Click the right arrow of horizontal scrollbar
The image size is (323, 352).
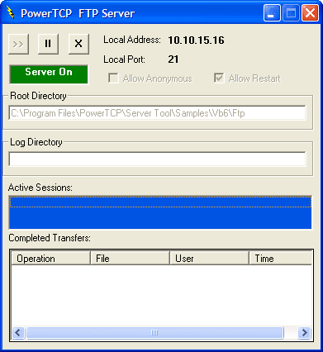click(305, 333)
